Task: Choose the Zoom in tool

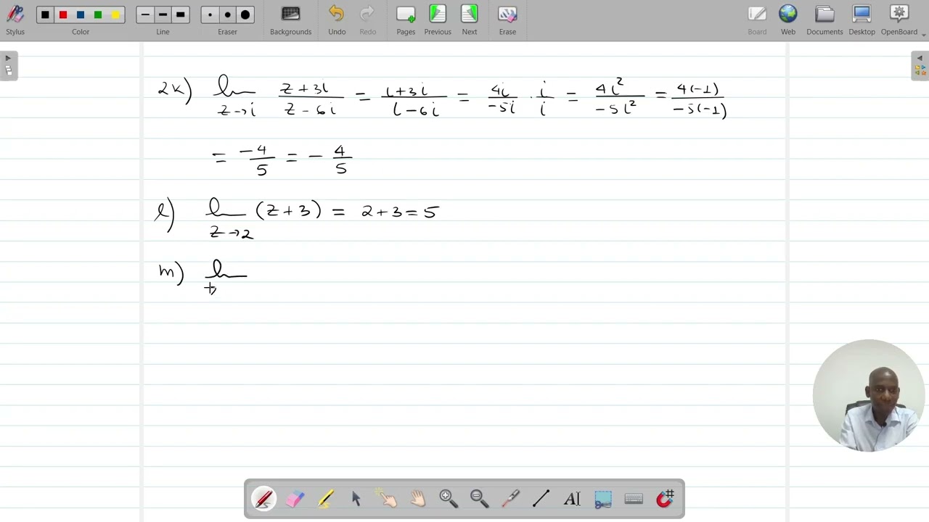Action: tap(448, 499)
